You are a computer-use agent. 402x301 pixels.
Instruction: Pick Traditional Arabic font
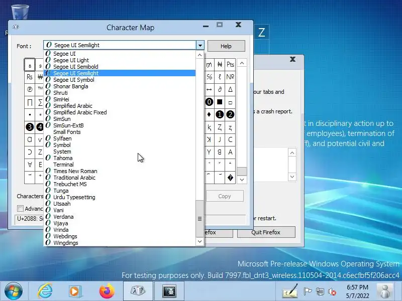[120, 178]
